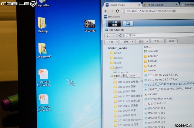Open the Beta-DSM 4.3_TW_Me PowerPoint file
194x128 pixels.
coord(44,103)
